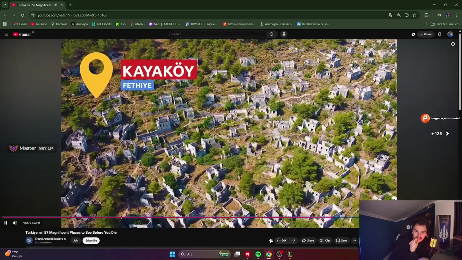Open the account avatar menu

coord(450,34)
